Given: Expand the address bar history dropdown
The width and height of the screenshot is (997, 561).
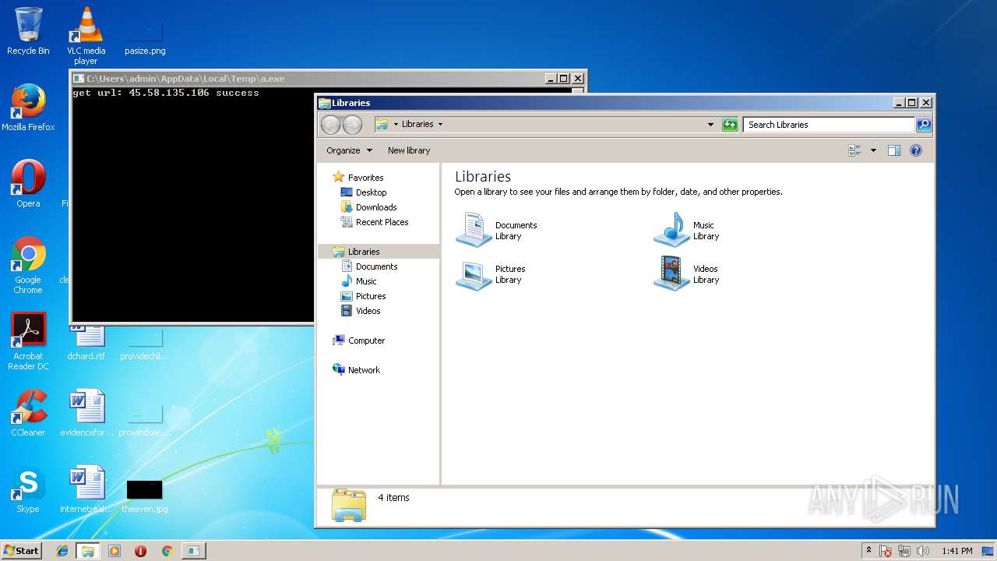Looking at the screenshot, I should tap(710, 125).
